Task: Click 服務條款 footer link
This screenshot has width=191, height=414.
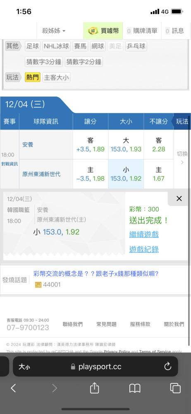Action: click(x=140, y=324)
